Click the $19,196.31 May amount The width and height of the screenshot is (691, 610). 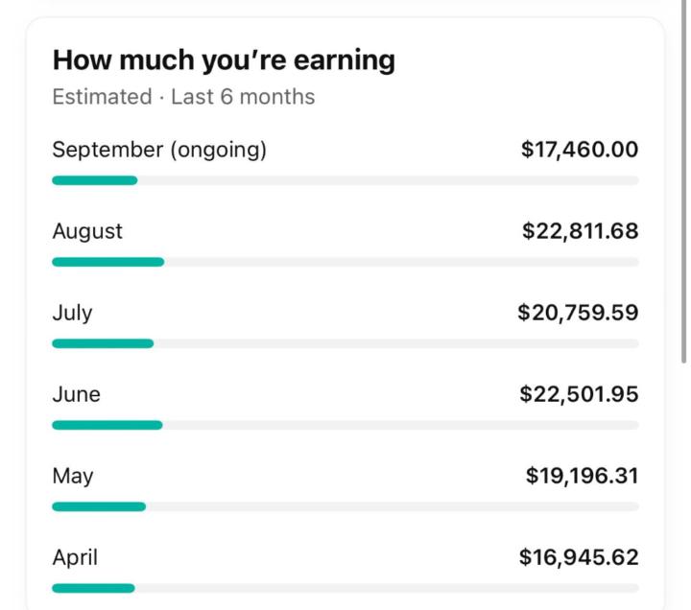pyautogui.click(x=582, y=476)
